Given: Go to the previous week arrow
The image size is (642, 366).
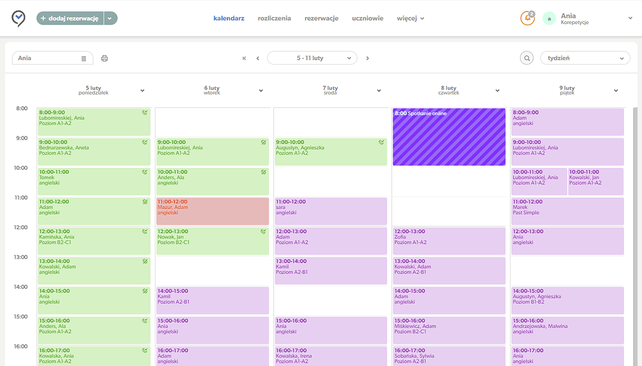Looking at the screenshot, I should click(x=258, y=58).
